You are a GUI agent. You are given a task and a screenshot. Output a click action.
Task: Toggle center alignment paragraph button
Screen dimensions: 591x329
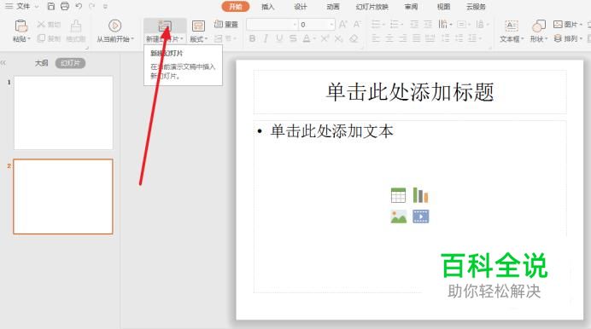click(x=389, y=38)
